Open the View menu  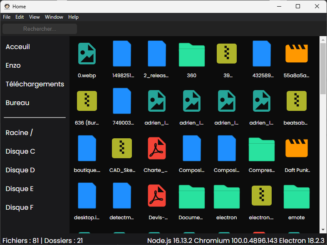coord(35,17)
